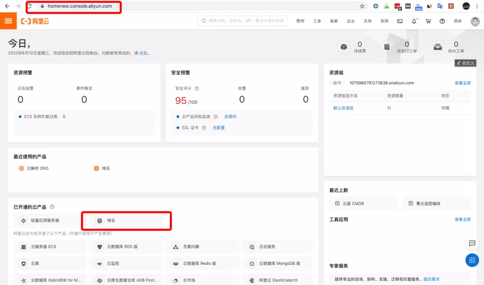This screenshot has height=285, width=484.
Task: Open the Cloud Shell terminal icon
Action: [x=400, y=21]
